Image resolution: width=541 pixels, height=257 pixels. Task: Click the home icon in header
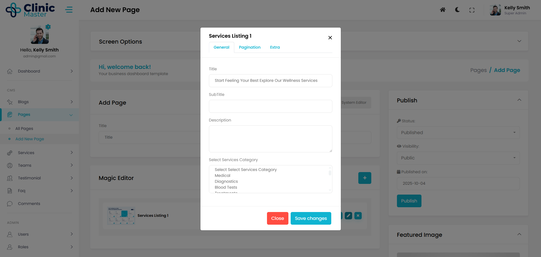443,10
